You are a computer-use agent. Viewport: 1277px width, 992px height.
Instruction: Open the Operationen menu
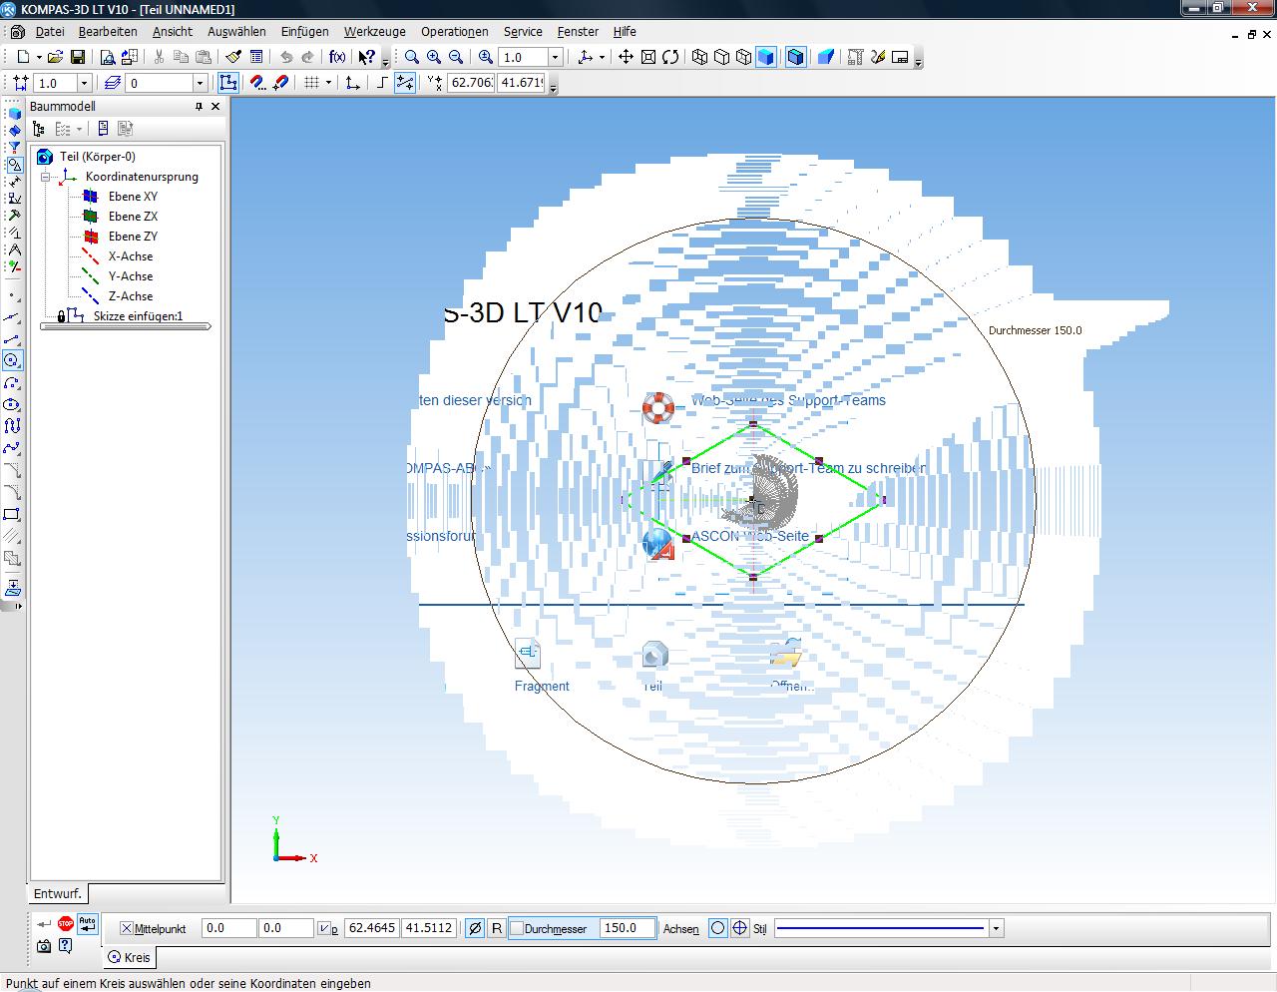(x=455, y=31)
